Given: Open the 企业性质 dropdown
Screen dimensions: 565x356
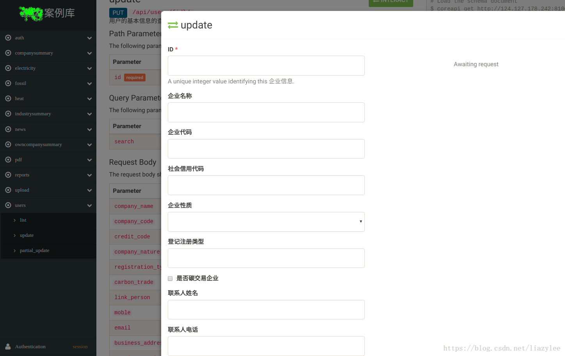Looking at the screenshot, I should coord(266,222).
